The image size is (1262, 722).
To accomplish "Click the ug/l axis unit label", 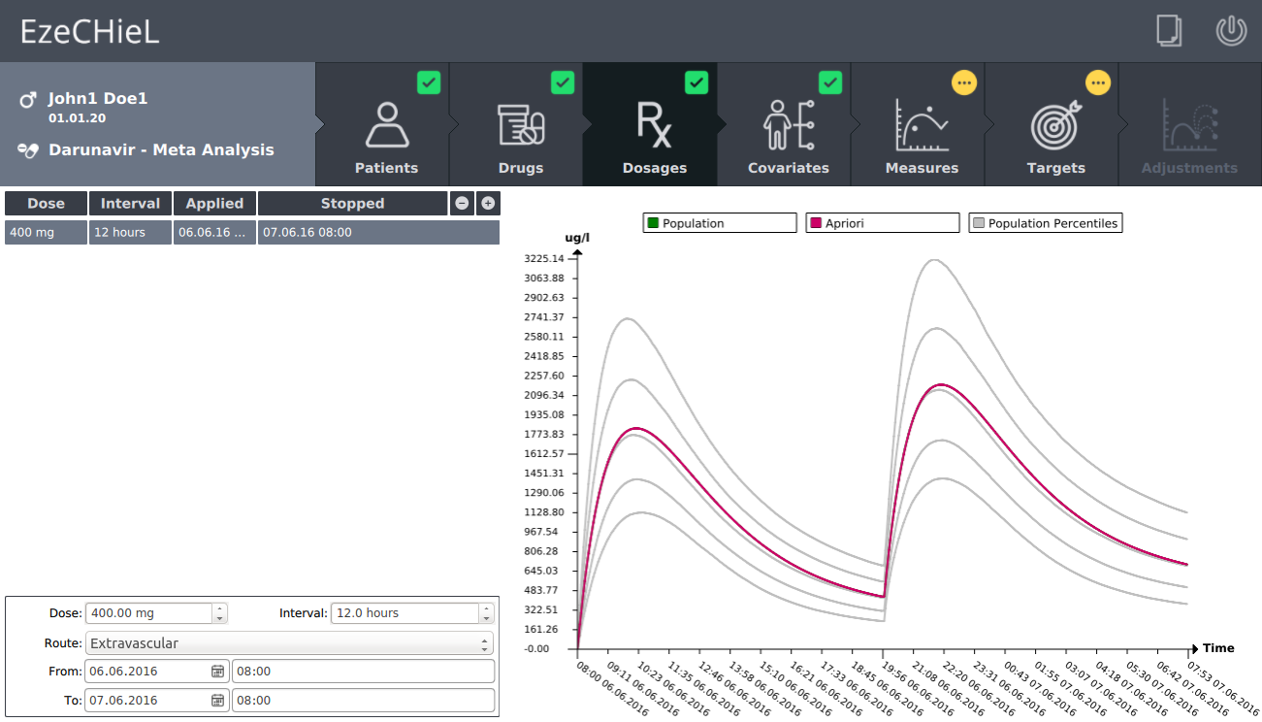I will point(577,238).
